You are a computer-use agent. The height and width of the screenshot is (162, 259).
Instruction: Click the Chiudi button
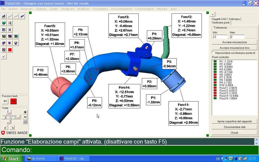pos(234,133)
